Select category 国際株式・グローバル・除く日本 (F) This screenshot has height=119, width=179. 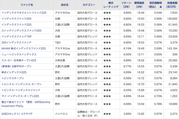click(x=89, y=114)
